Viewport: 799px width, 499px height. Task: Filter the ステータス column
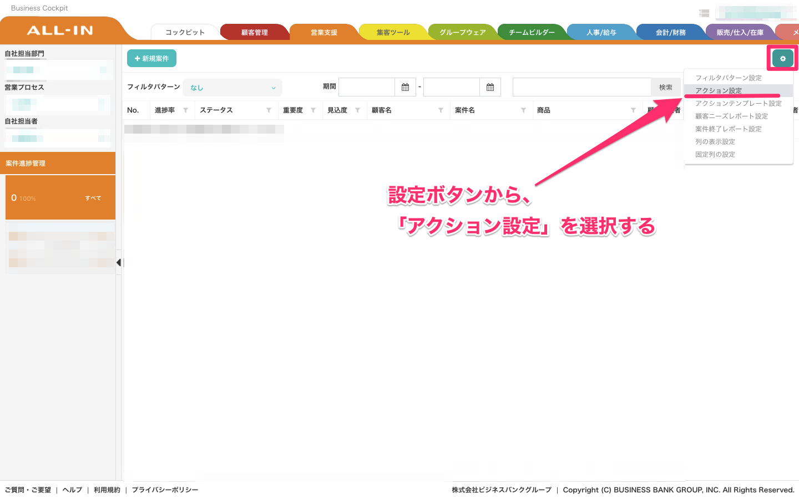(269, 110)
